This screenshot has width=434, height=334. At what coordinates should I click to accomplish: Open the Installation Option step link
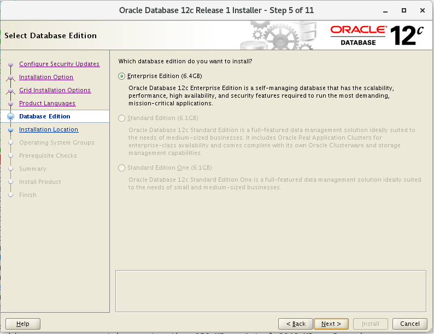[46, 77]
